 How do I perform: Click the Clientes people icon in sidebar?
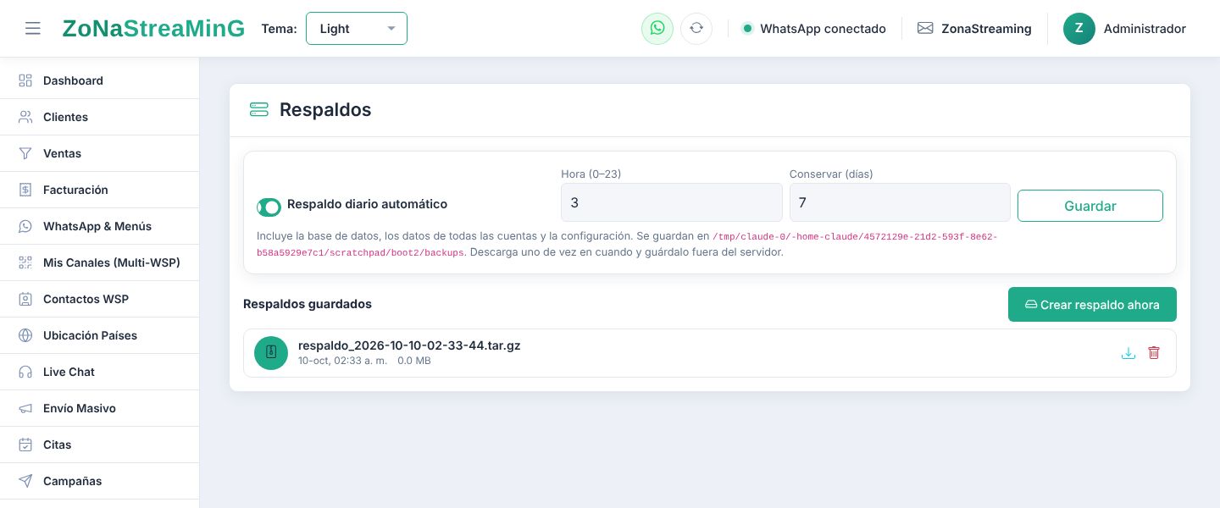pyautogui.click(x=25, y=117)
